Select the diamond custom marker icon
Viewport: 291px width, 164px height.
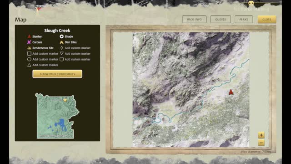click(62, 48)
